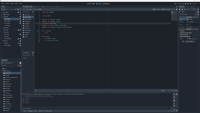Create new resource icon in Inspector
Image resolution: width=200 pixels, height=113 pixels.
(x=180, y=9)
